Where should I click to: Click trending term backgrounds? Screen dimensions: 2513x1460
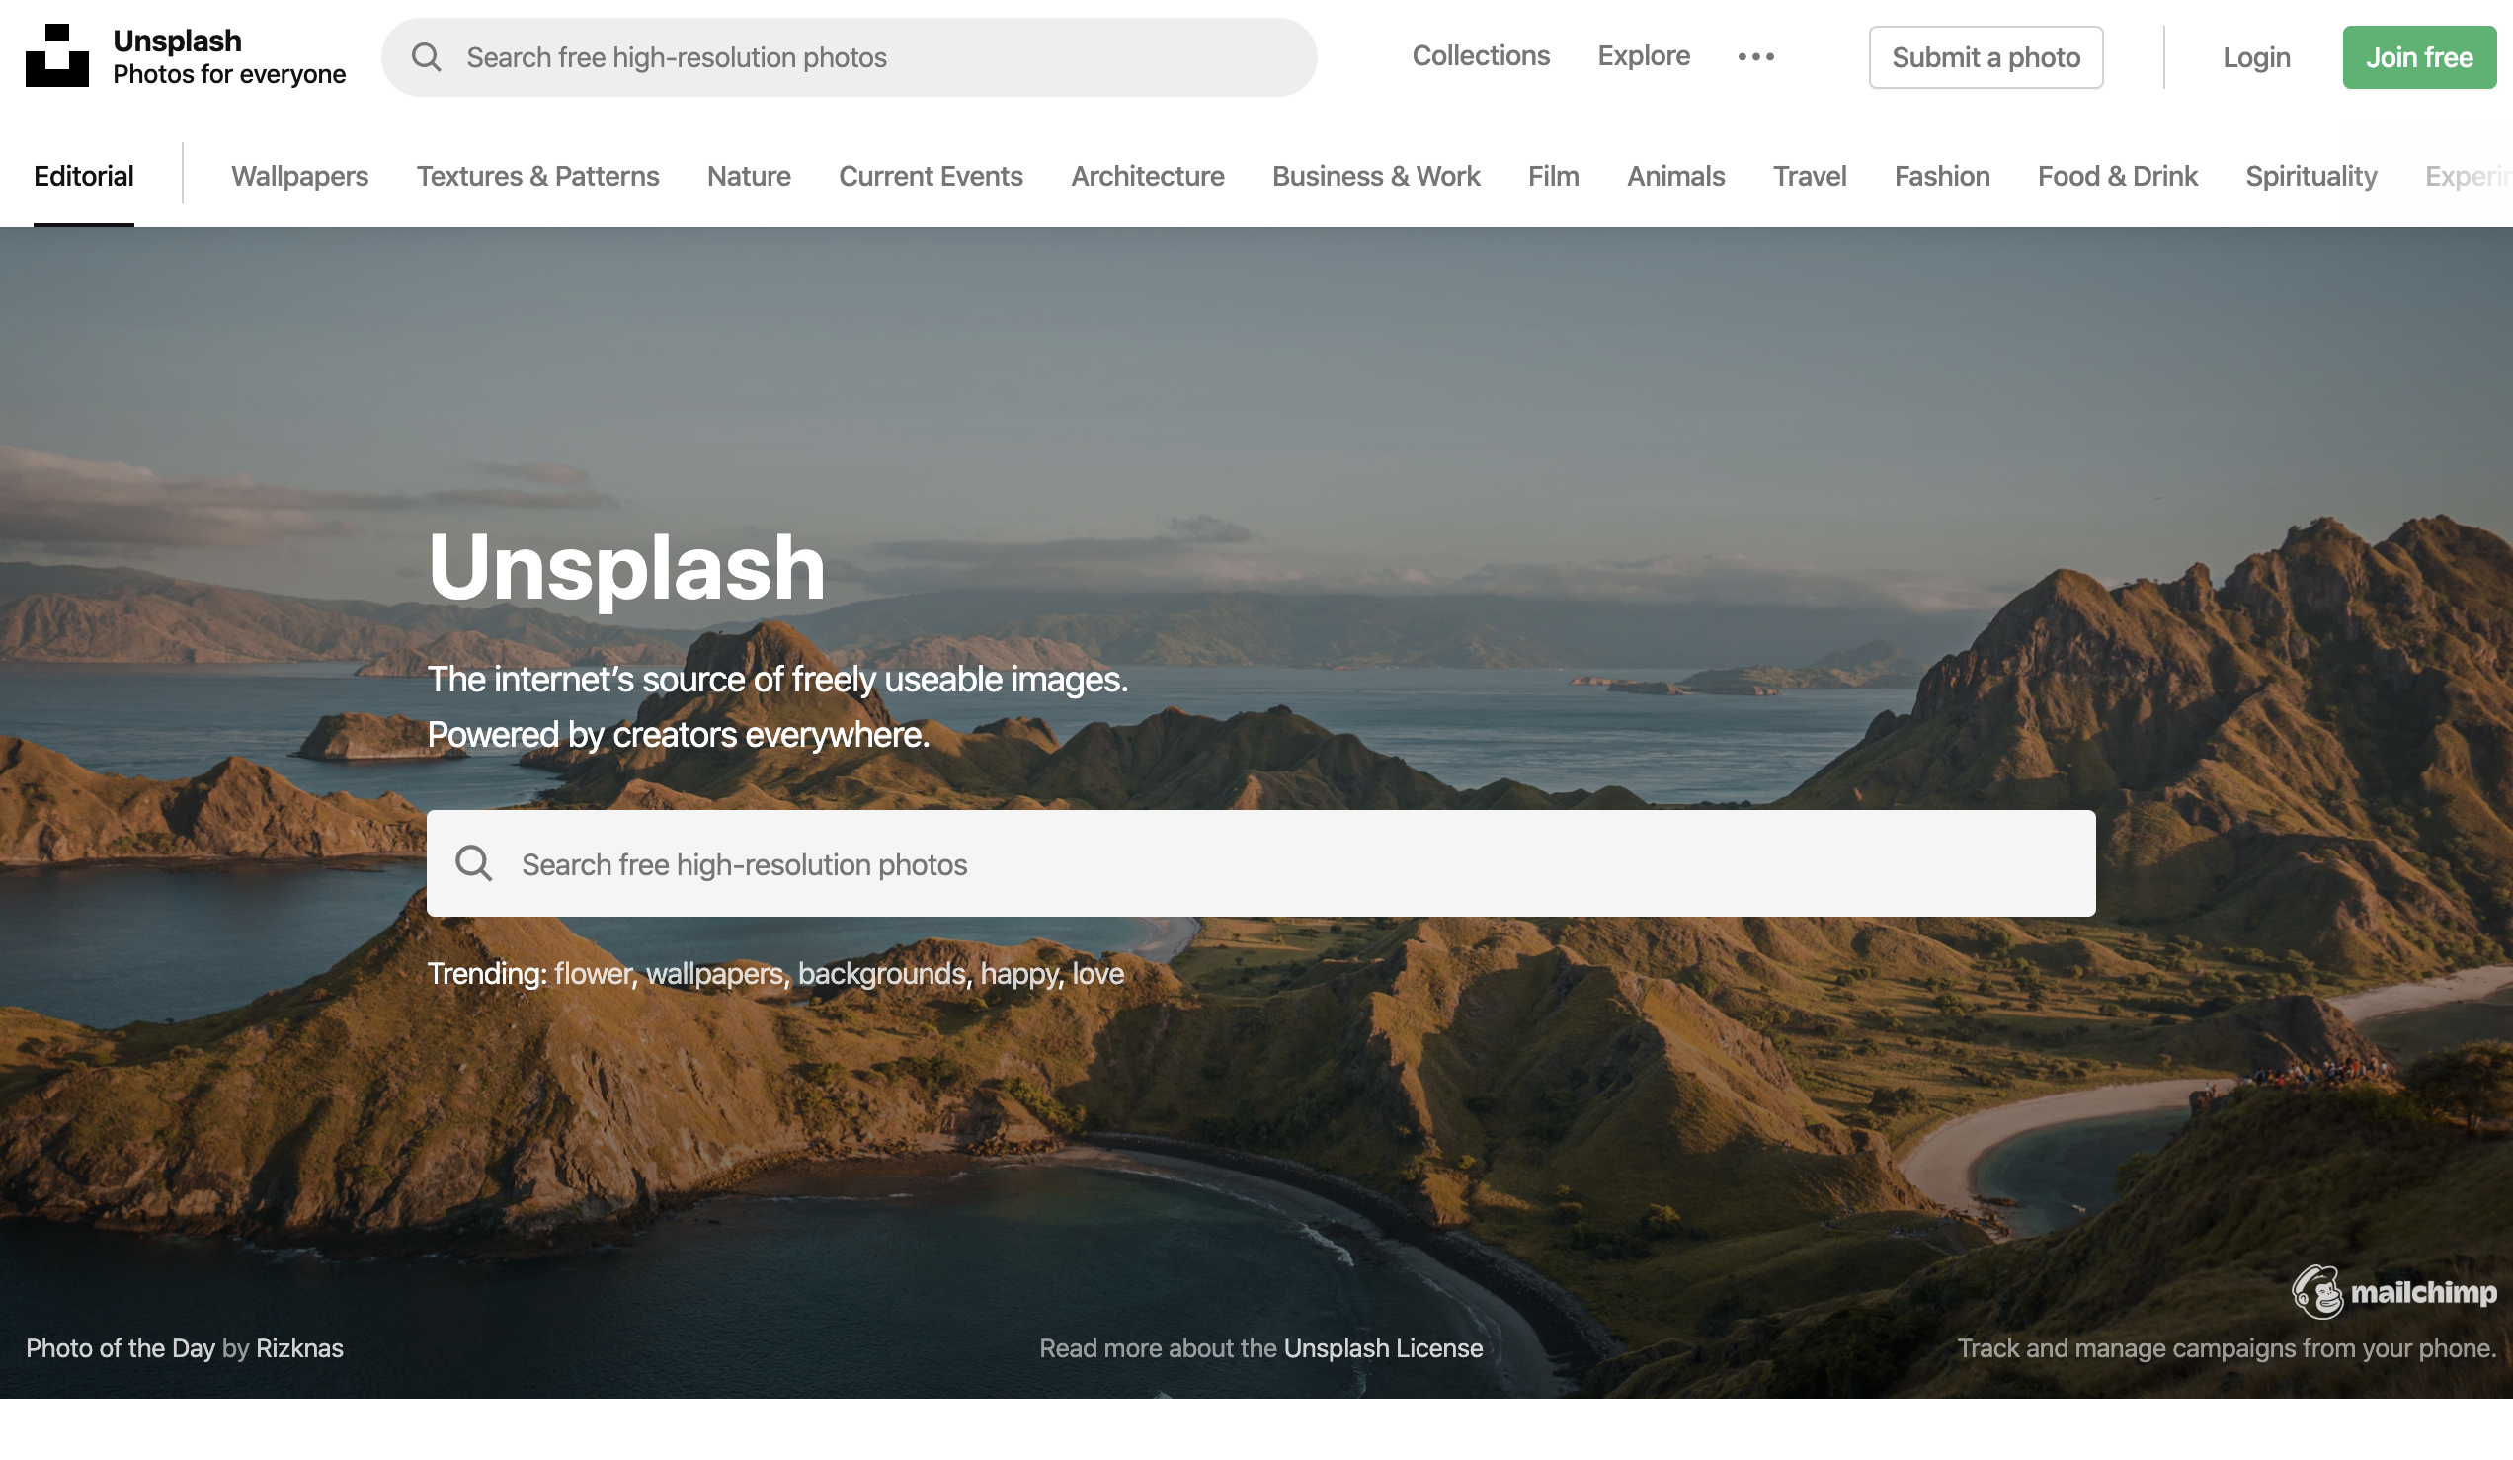pos(881,973)
